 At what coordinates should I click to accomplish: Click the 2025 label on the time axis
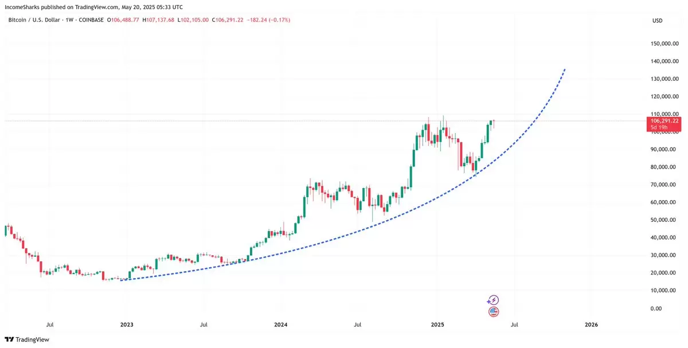tap(437, 324)
